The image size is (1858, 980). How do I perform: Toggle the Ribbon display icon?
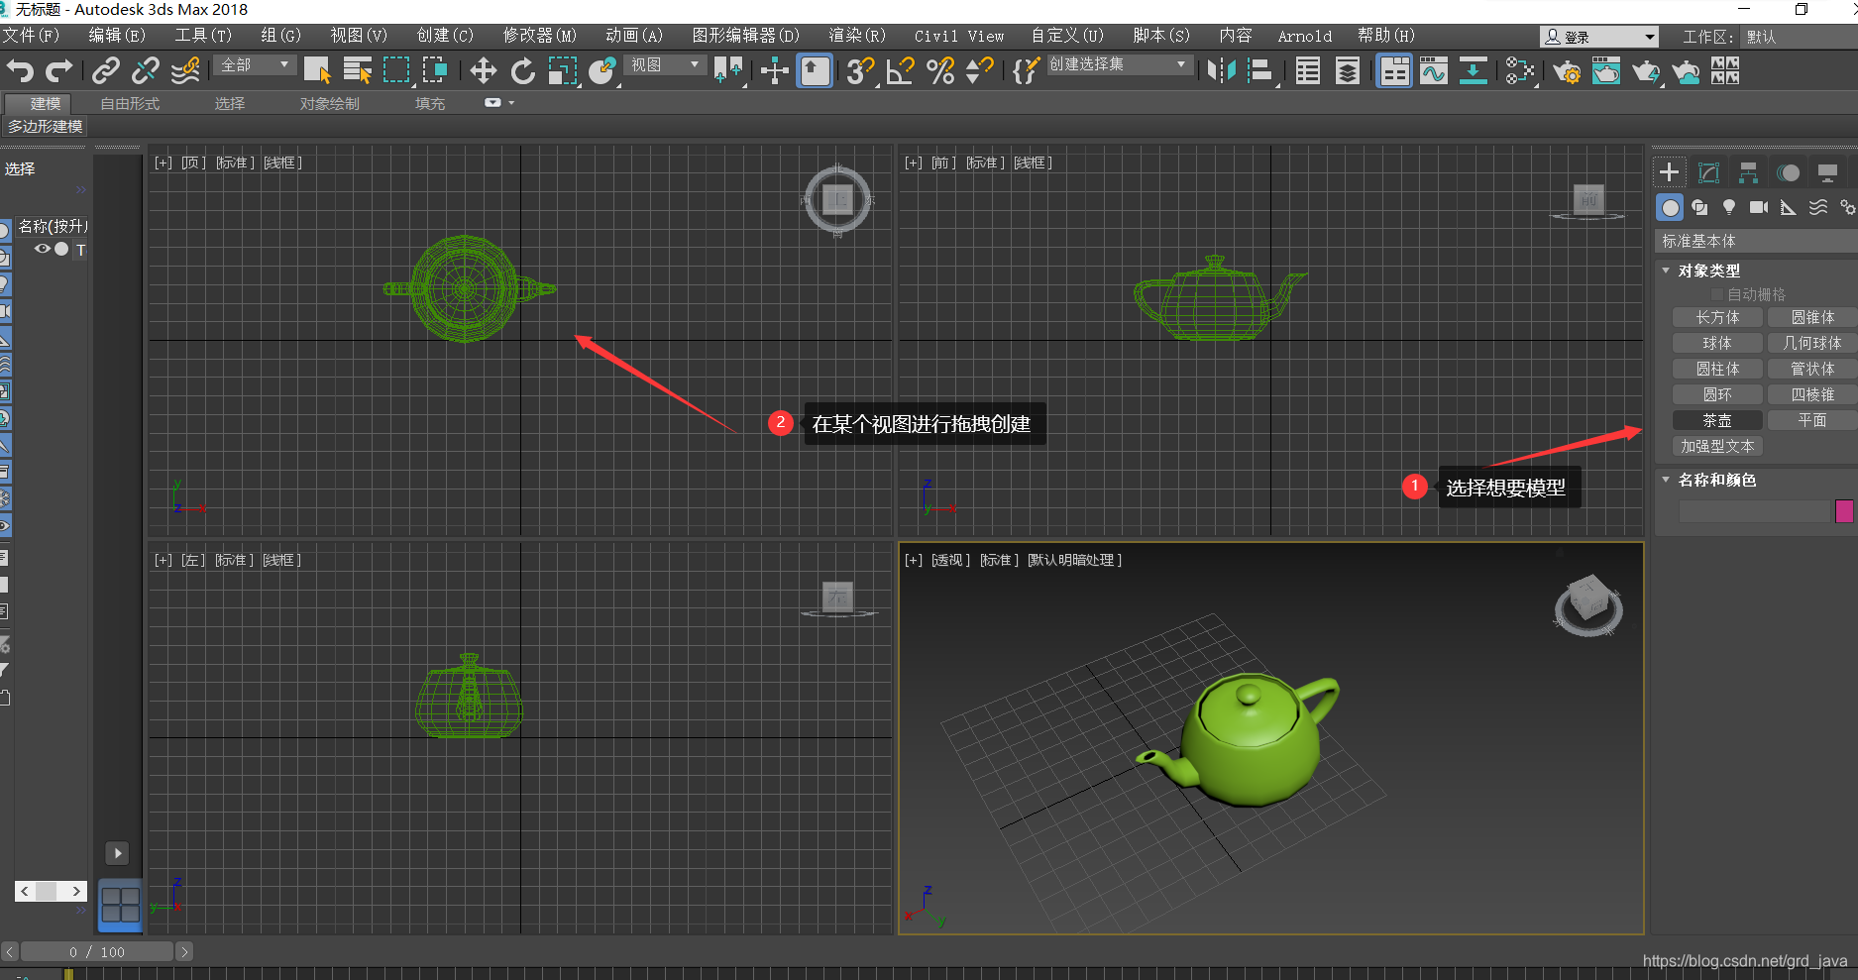(x=1394, y=71)
